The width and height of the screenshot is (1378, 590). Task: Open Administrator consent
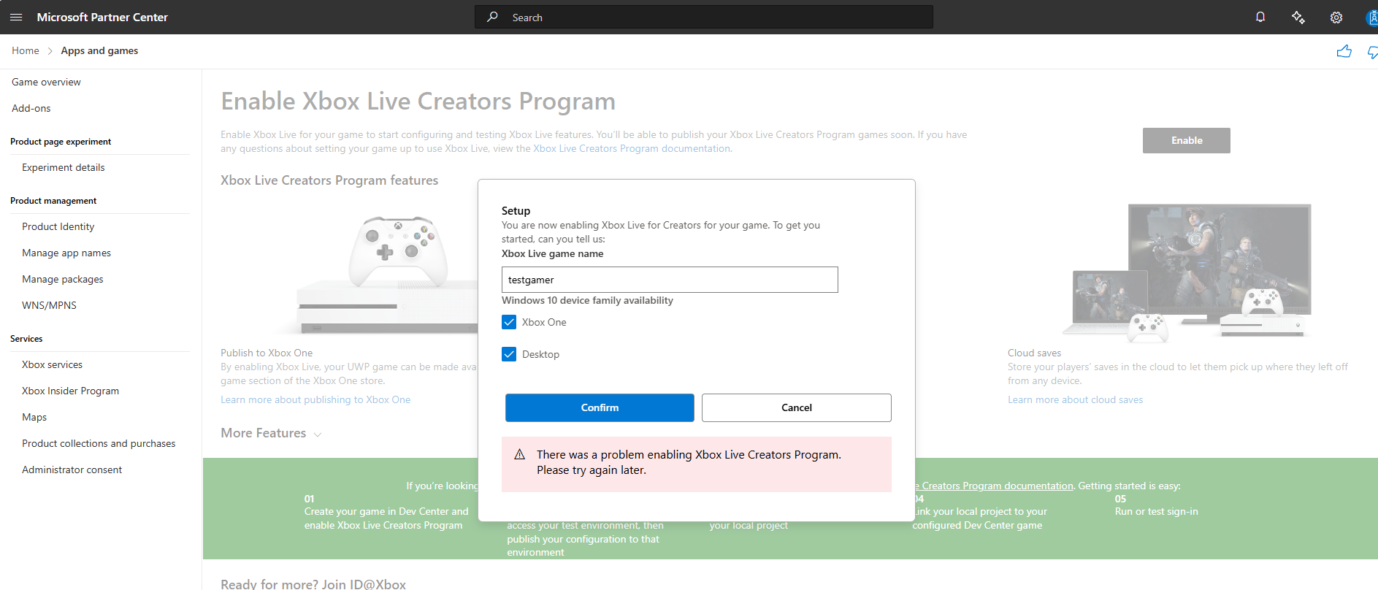[72, 470]
